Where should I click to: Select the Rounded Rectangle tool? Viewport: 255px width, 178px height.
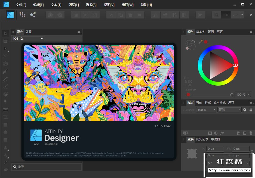5,140
